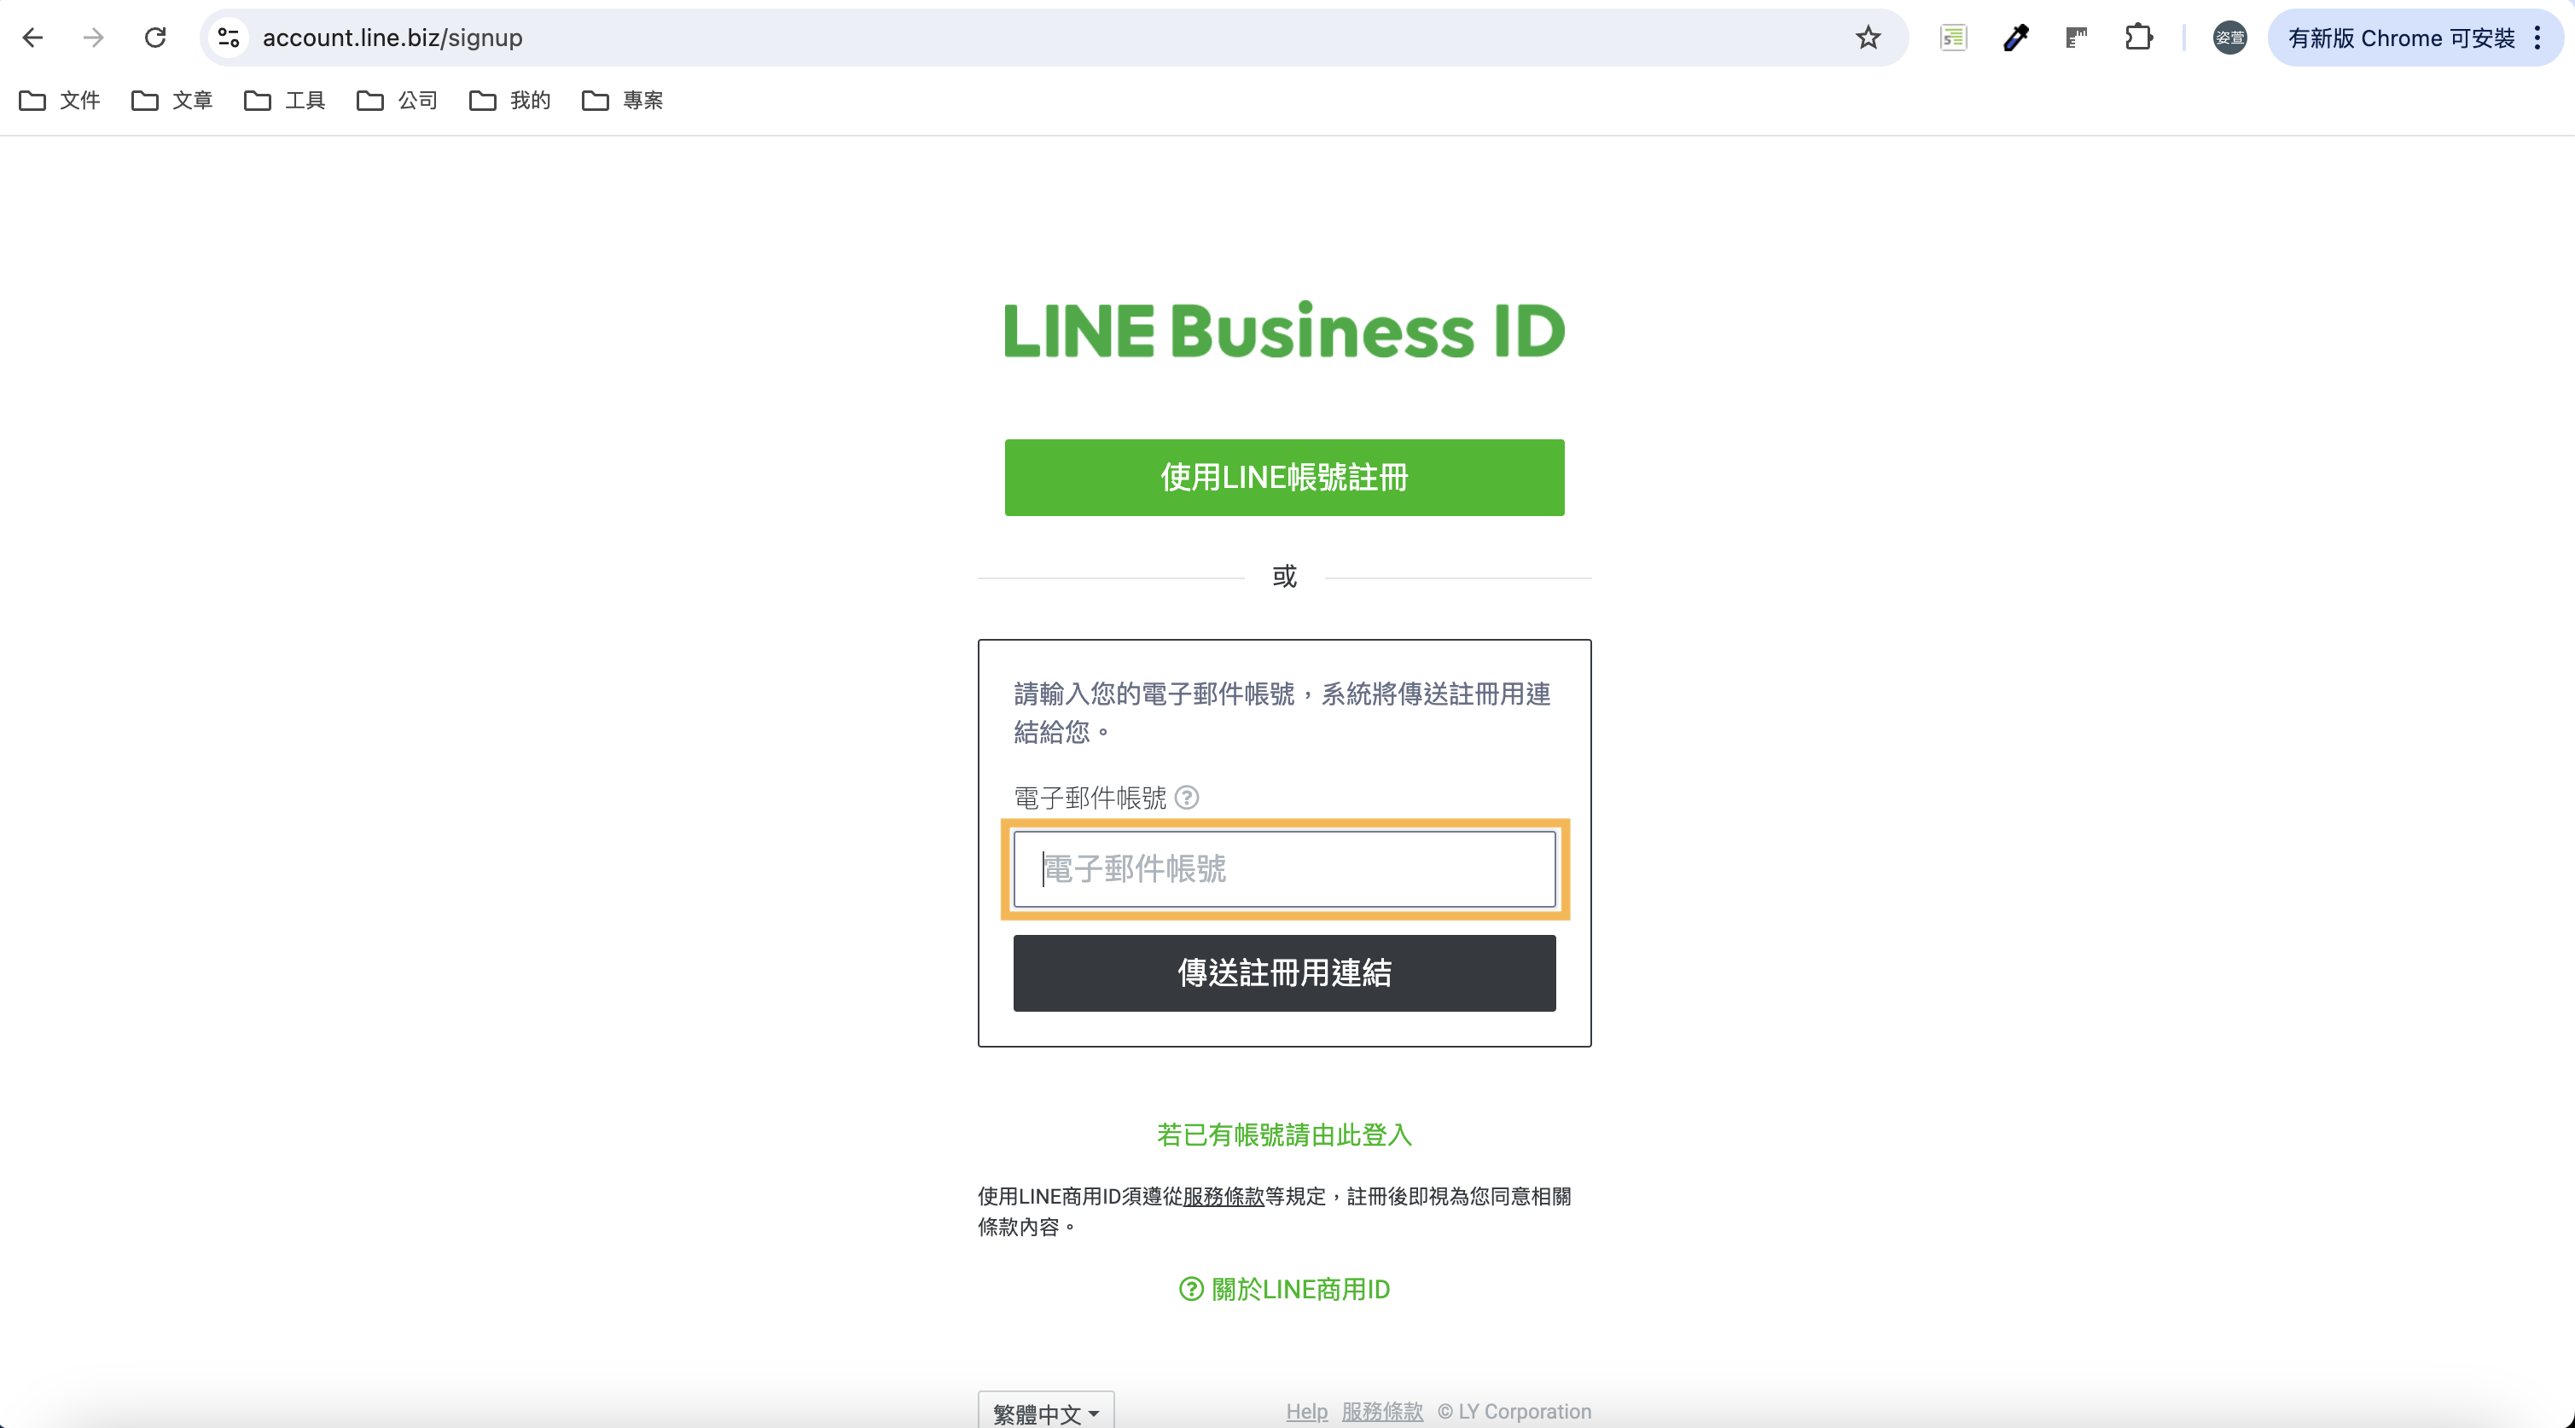The height and width of the screenshot is (1428, 2575).
Task: Click the LINE Business ID logo
Action: pyautogui.click(x=1284, y=330)
